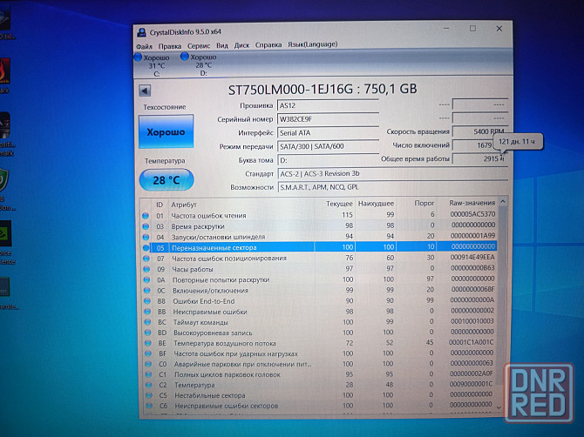
Task: Click the rotation speed field 5400 RPM
Action: tap(479, 131)
